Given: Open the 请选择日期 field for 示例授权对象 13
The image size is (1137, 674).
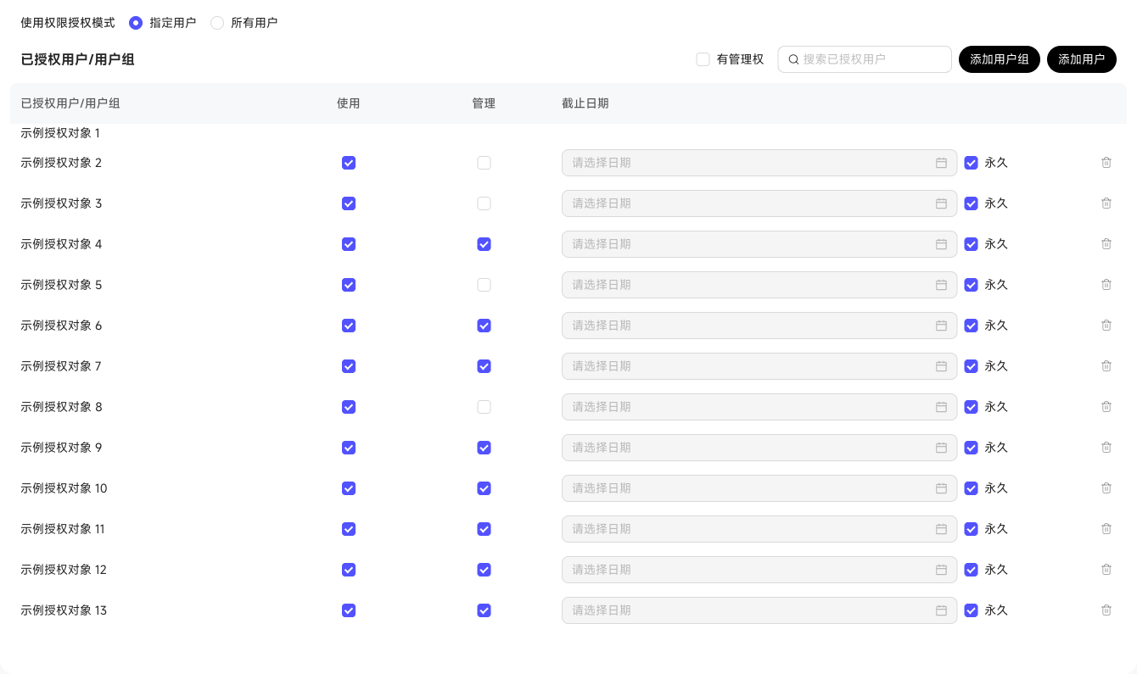Looking at the screenshot, I should [759, 610].
